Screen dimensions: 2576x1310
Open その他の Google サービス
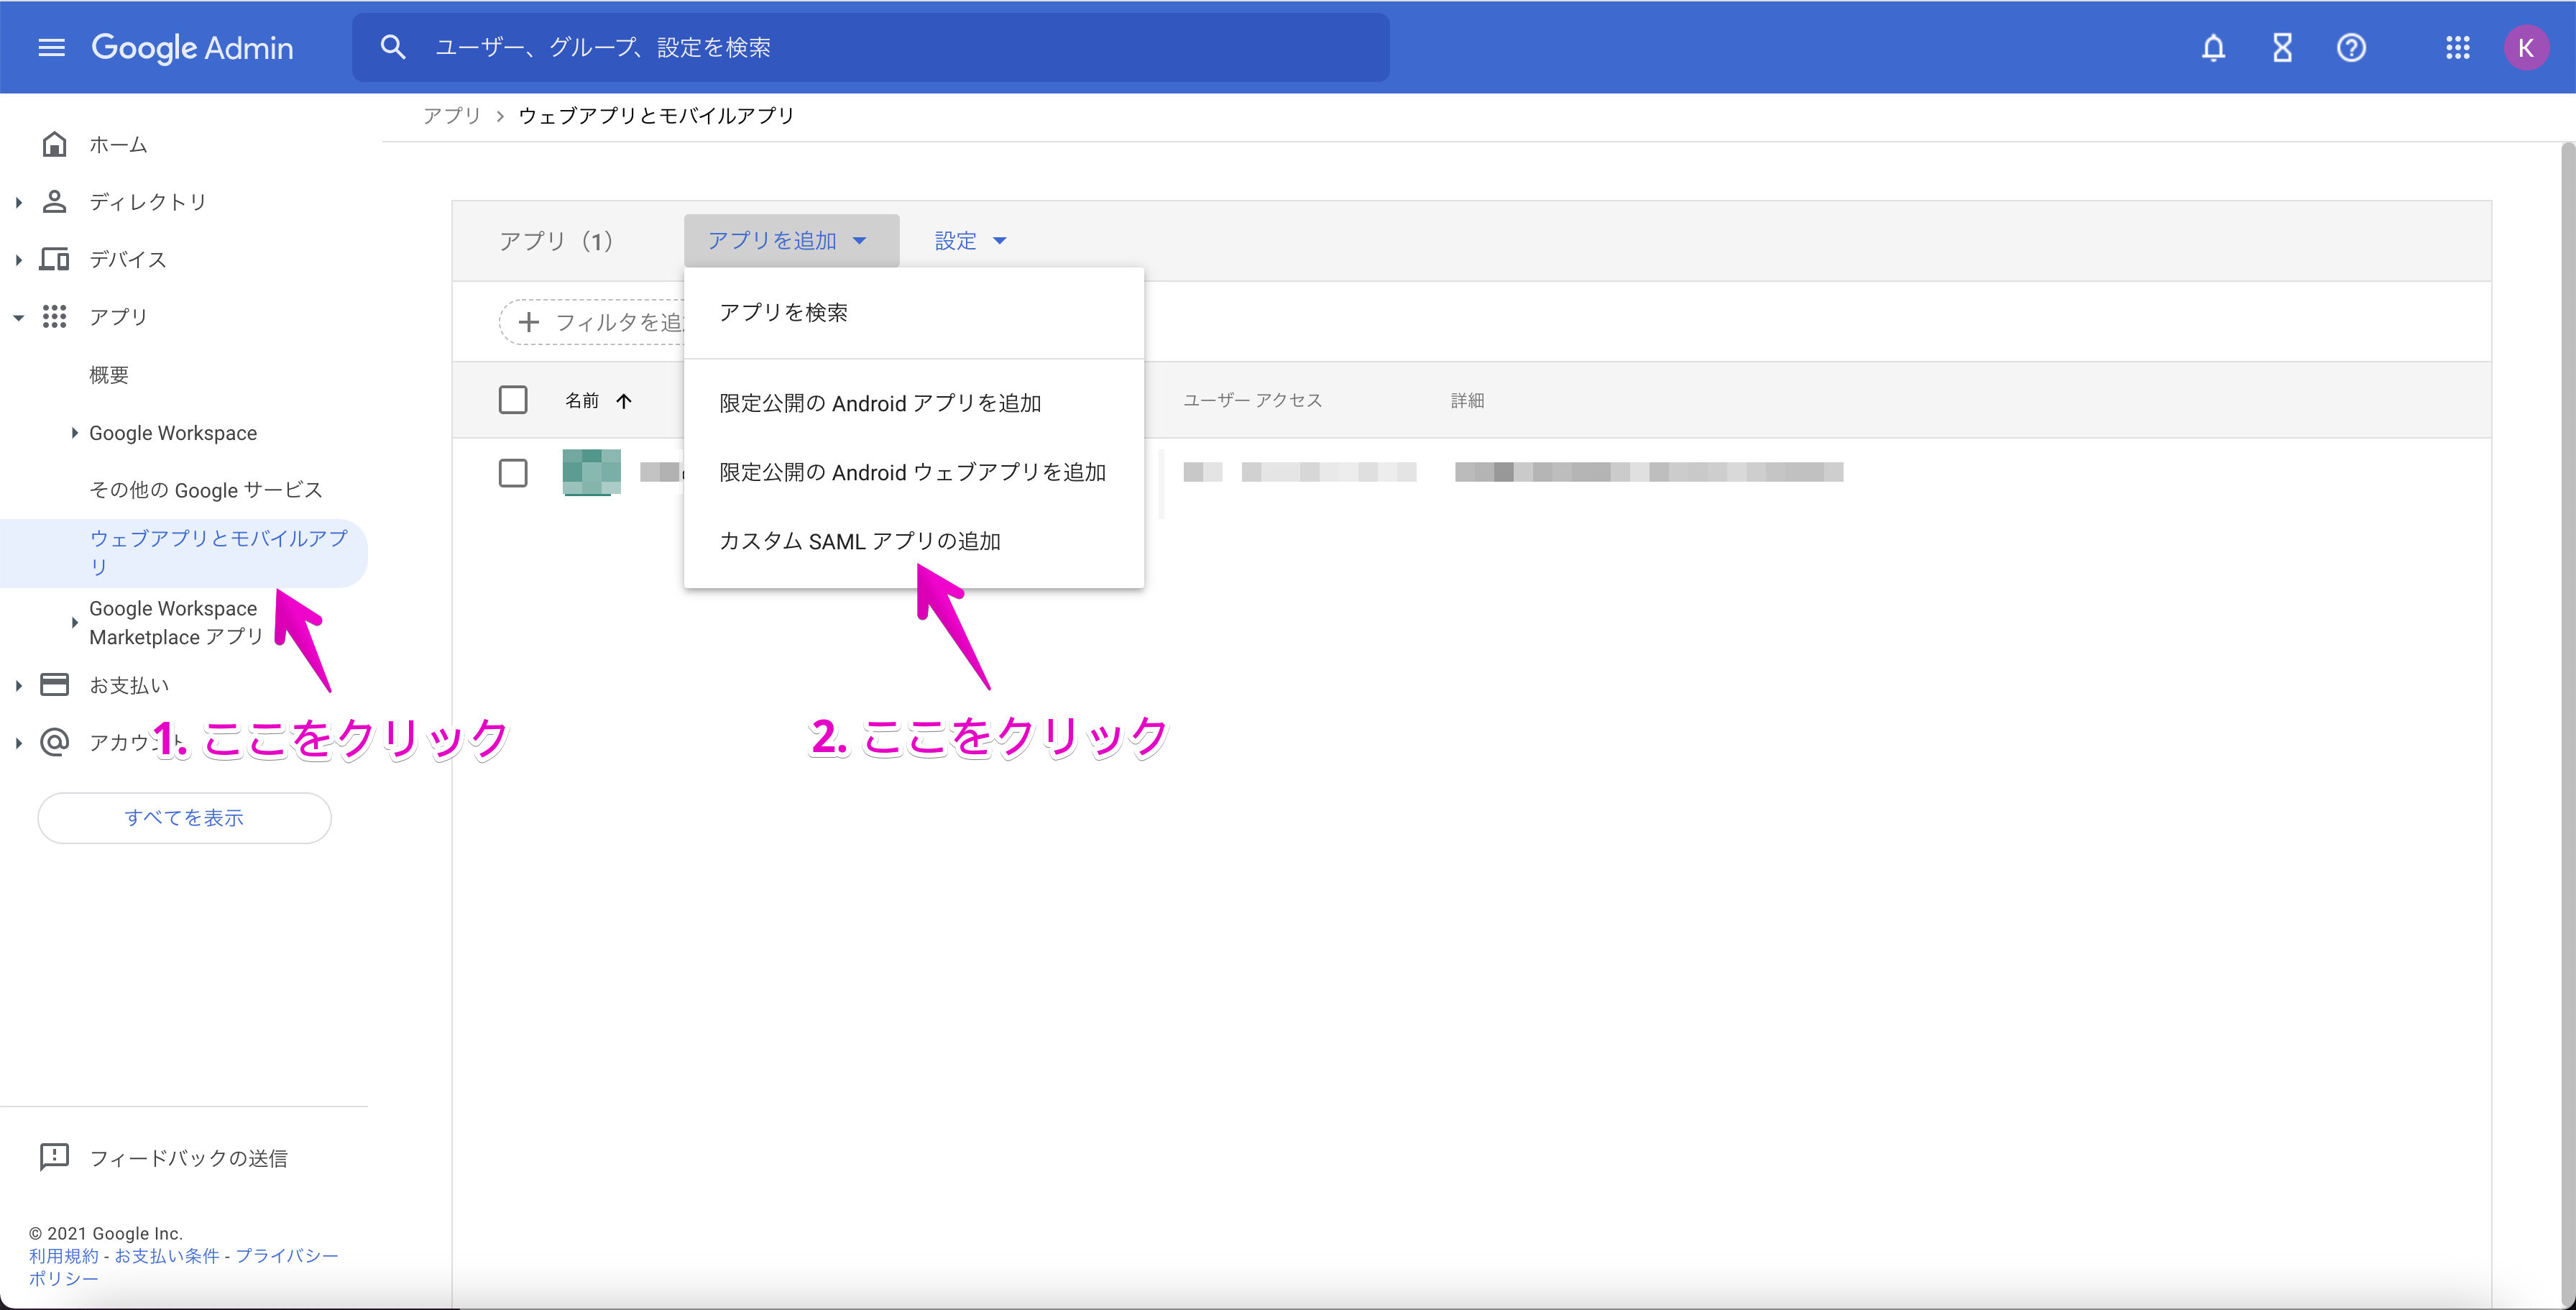[206, 490]
